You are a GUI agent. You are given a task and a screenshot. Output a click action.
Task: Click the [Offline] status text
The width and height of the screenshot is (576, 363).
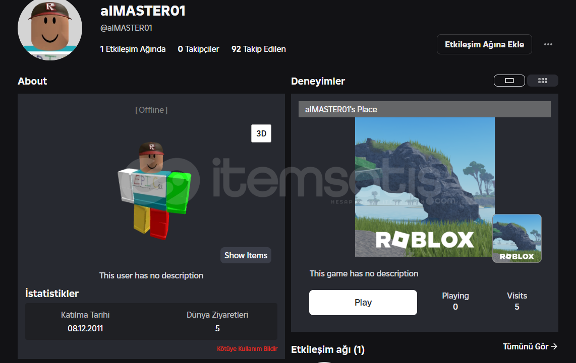[x=151, y=110]
